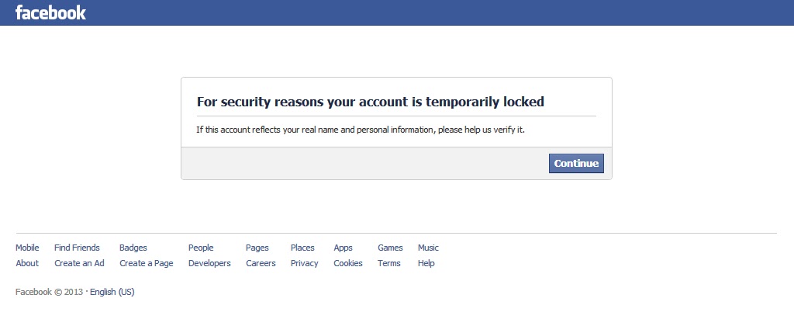Click the Facebook logo in header

(50, 12)
